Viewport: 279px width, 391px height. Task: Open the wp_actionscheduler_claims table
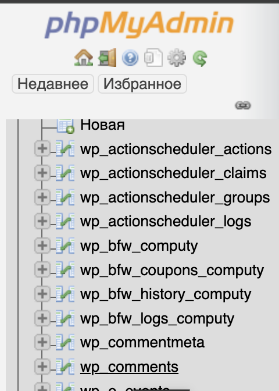(173, 173)
